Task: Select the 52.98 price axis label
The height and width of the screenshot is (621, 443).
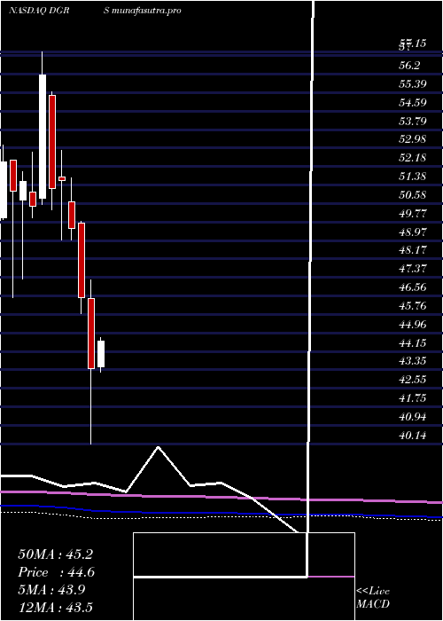Action: [x=412, y=139]
